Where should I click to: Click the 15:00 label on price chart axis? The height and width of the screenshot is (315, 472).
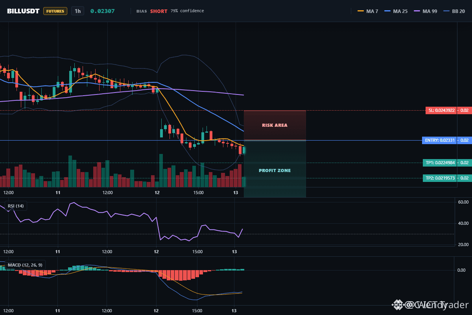tap(198, 193)
